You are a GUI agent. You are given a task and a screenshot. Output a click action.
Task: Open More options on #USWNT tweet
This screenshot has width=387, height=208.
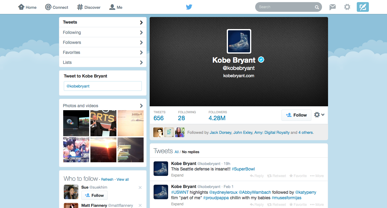(317, 205)
